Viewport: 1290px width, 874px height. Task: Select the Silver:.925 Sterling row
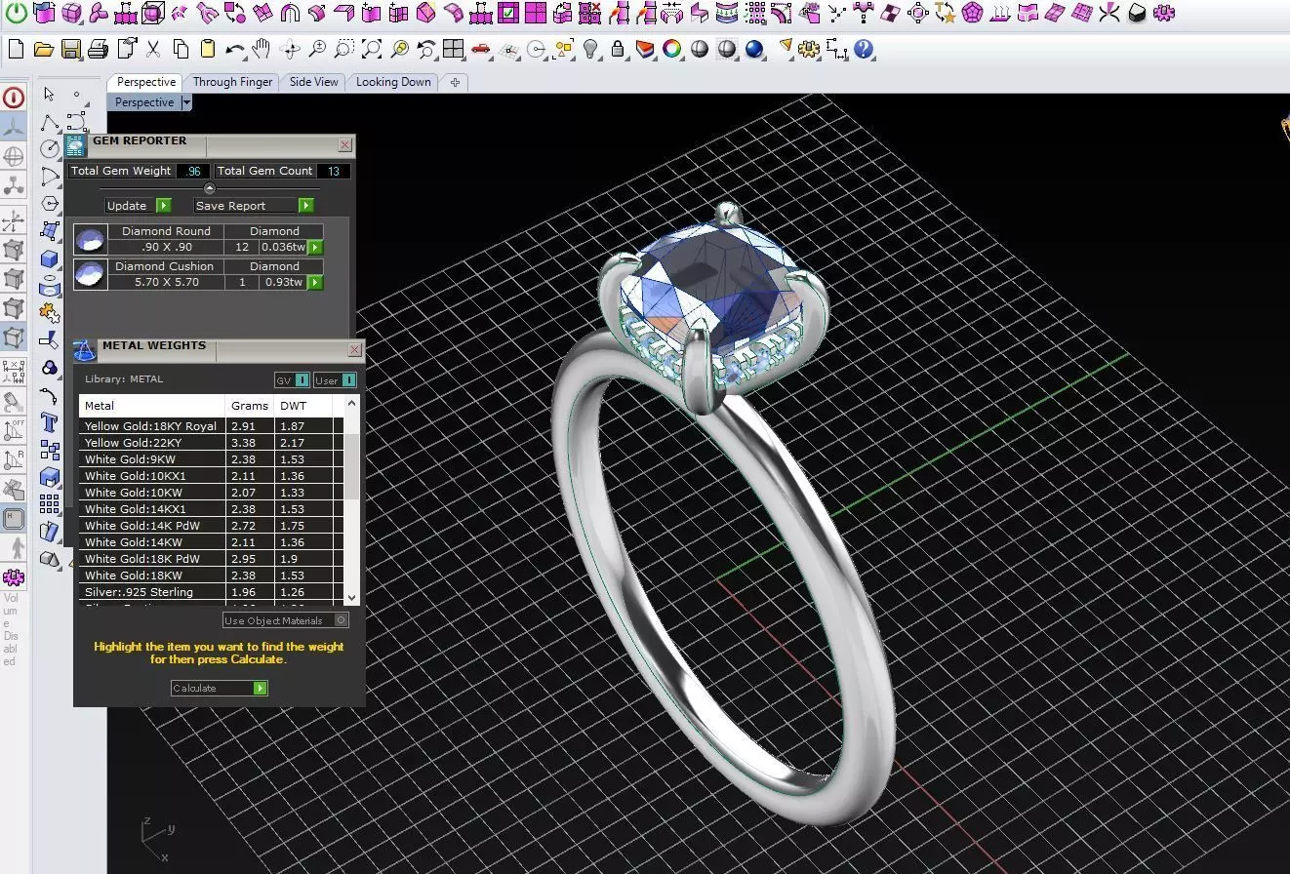[211, 592]
